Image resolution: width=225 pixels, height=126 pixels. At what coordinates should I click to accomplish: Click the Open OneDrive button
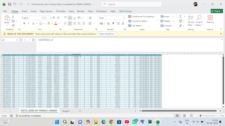107,34
